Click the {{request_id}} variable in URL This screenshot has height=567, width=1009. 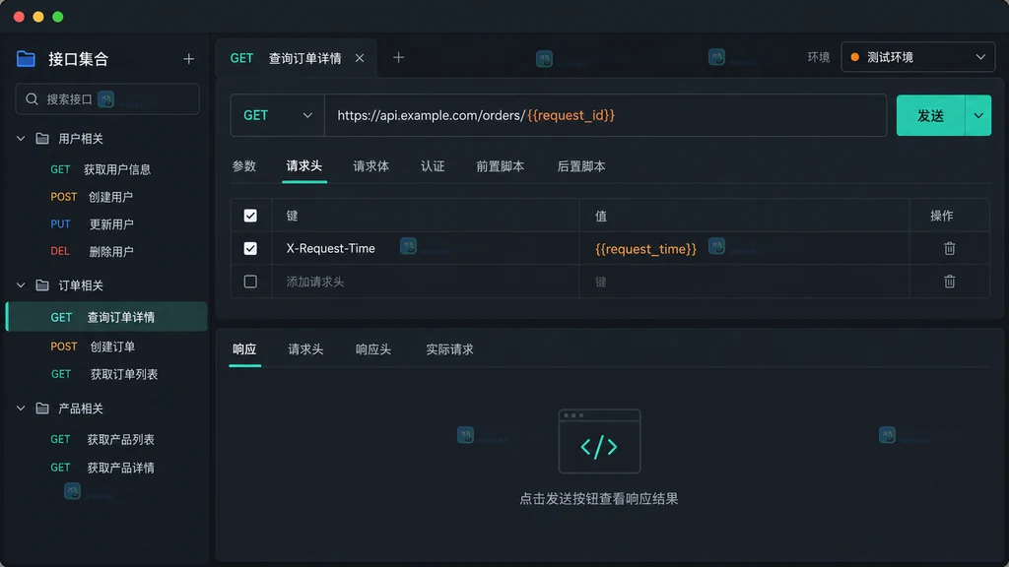[x=571, y=115]
